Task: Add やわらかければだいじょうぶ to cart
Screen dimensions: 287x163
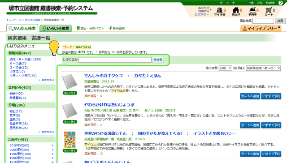Action: [250, 125]
